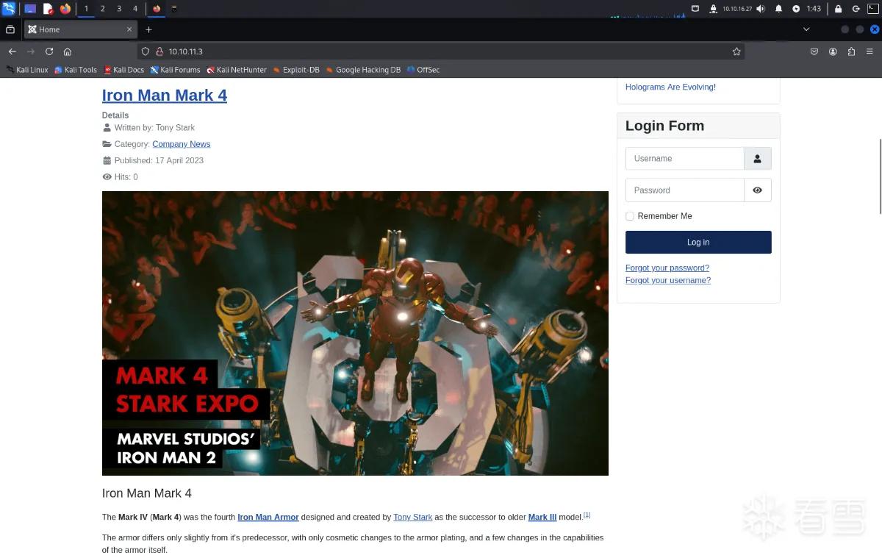Open the Mark III link

click(542, 517)
